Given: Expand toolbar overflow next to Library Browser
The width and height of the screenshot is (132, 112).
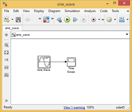Looking at the screenshot, I should [52, 18].
